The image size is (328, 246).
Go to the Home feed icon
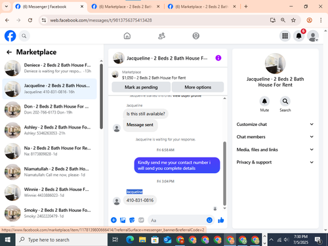(x=127, y=36)
